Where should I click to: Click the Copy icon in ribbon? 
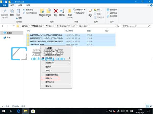[x=12, y=11]
